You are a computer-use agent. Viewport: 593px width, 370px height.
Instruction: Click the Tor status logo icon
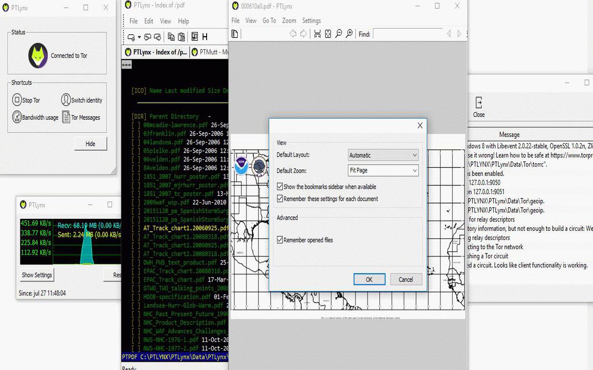coord(38,55)
